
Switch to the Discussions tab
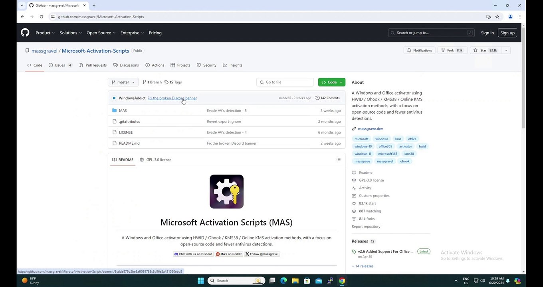(126, 65)
